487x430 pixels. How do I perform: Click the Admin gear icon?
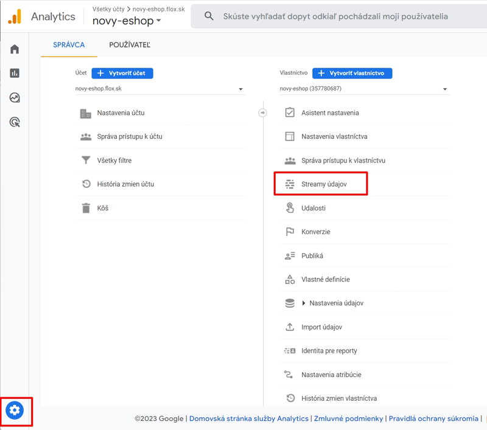(x=15, y=411)
